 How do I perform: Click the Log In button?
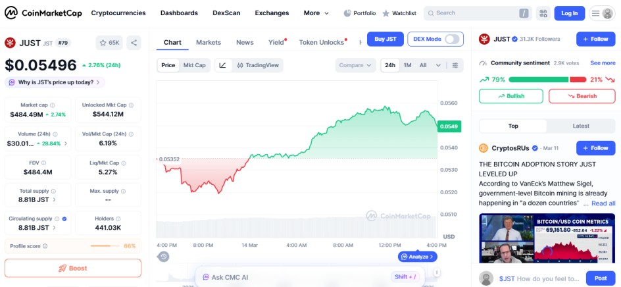[x=570, y=13]
